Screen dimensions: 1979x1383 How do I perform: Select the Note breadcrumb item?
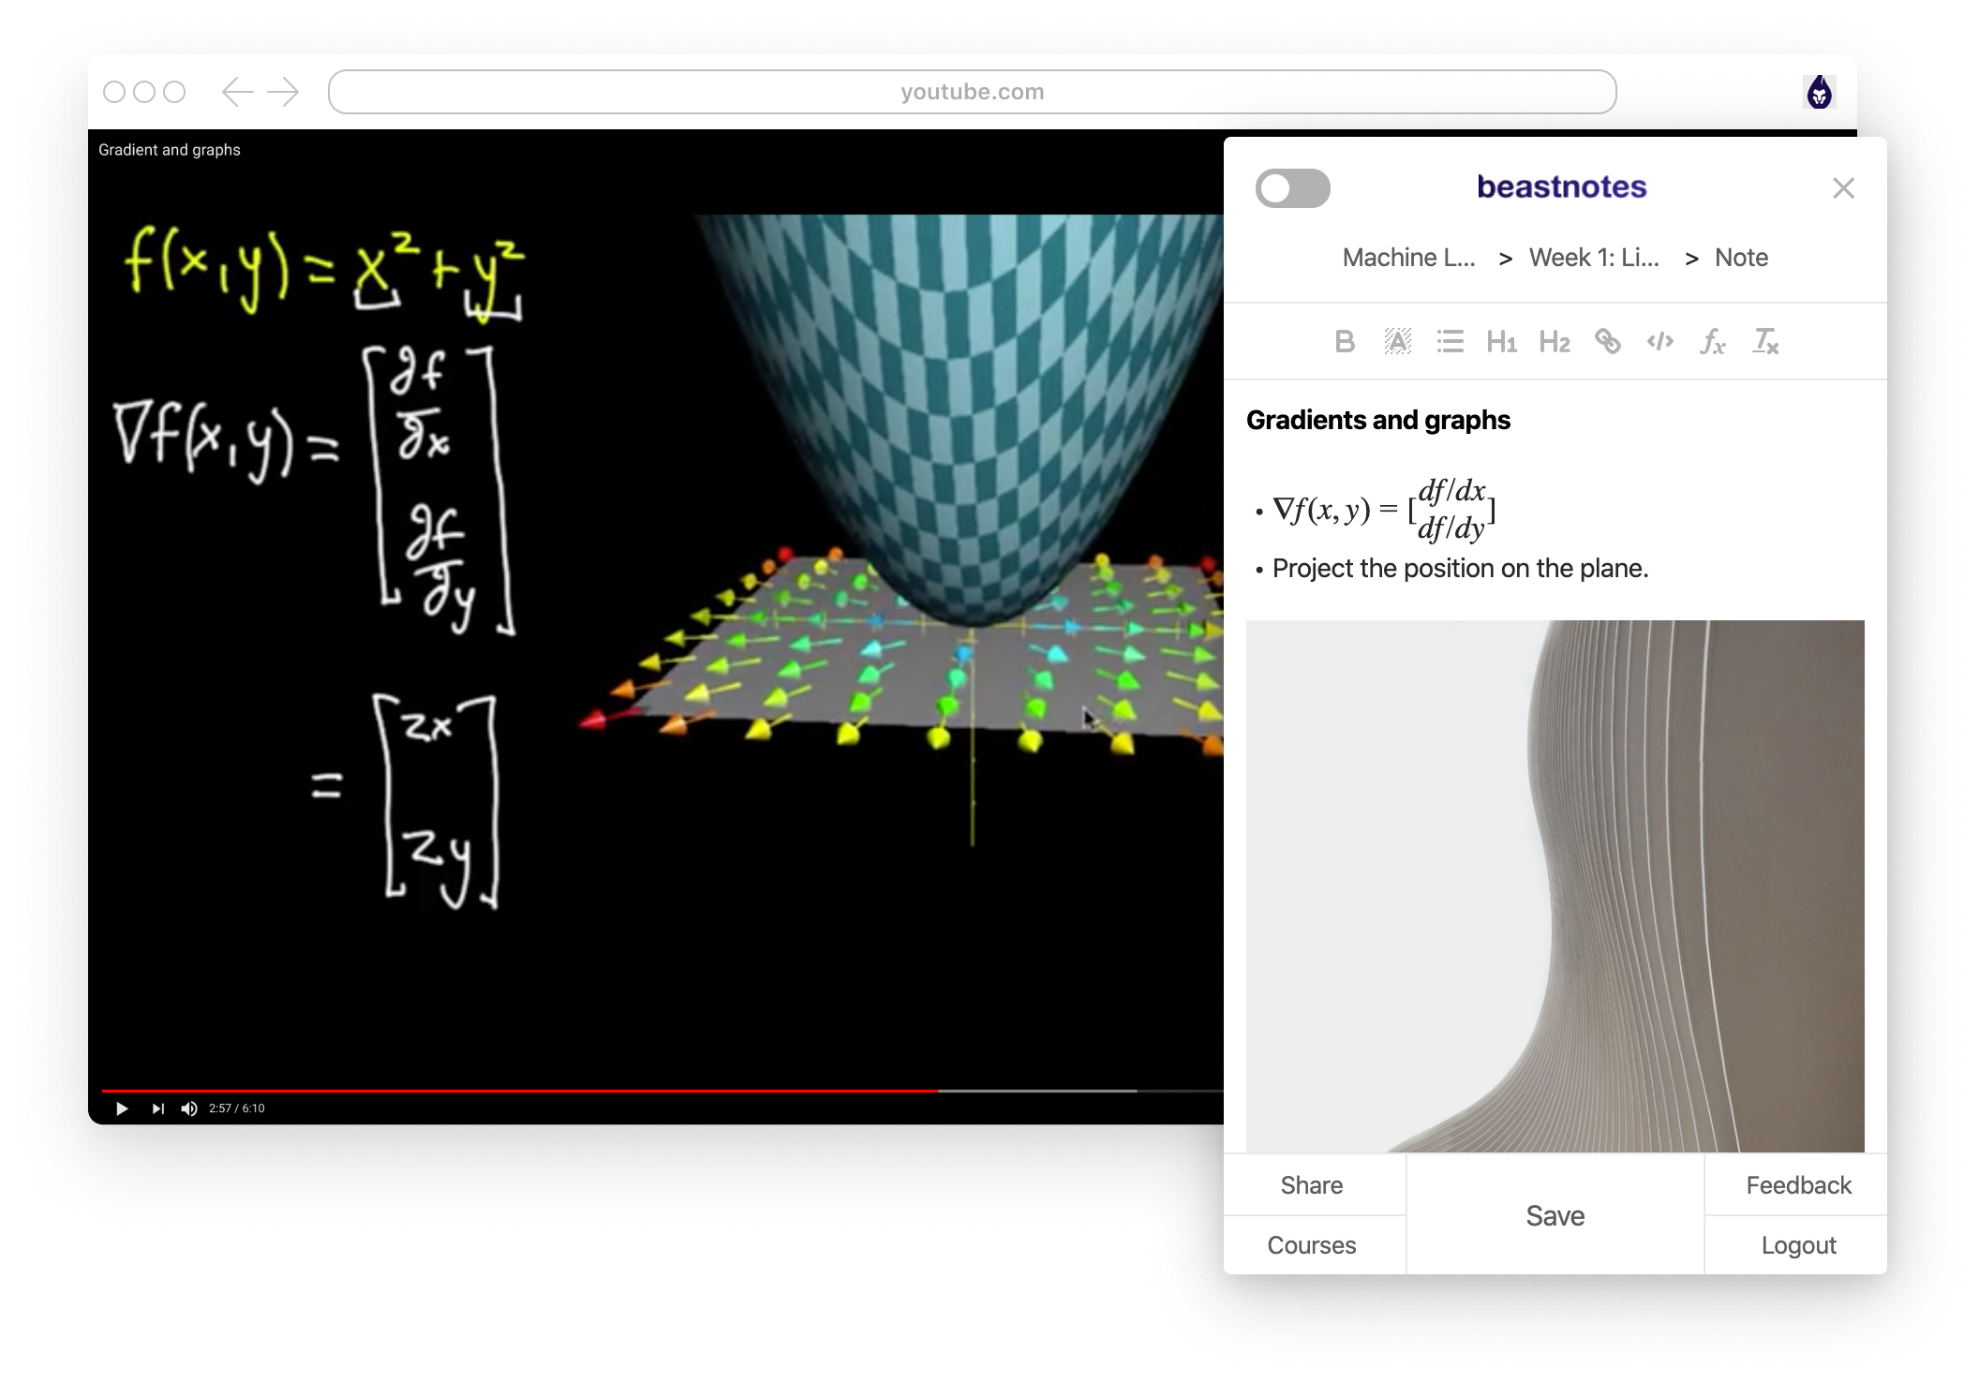1741,258
